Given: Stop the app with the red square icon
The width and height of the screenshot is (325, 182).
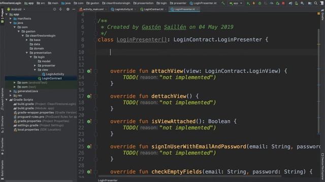Looking at the screenshot, I should [283, 3].
